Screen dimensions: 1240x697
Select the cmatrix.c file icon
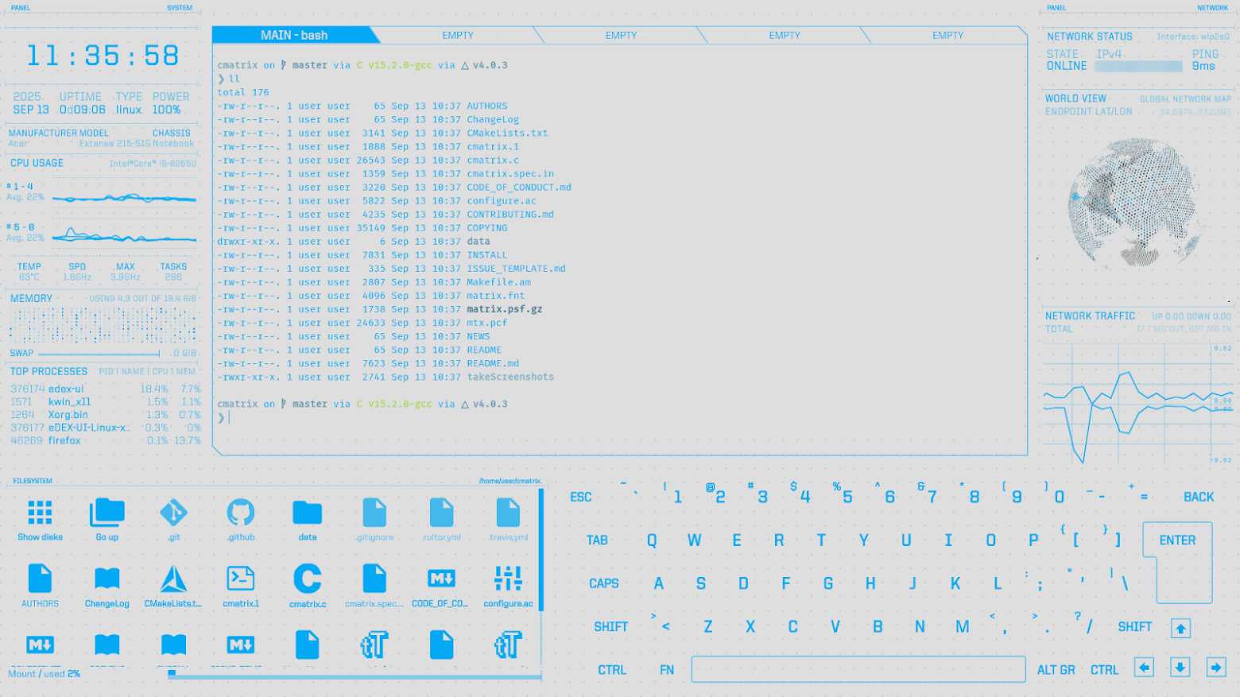(307, 579)
